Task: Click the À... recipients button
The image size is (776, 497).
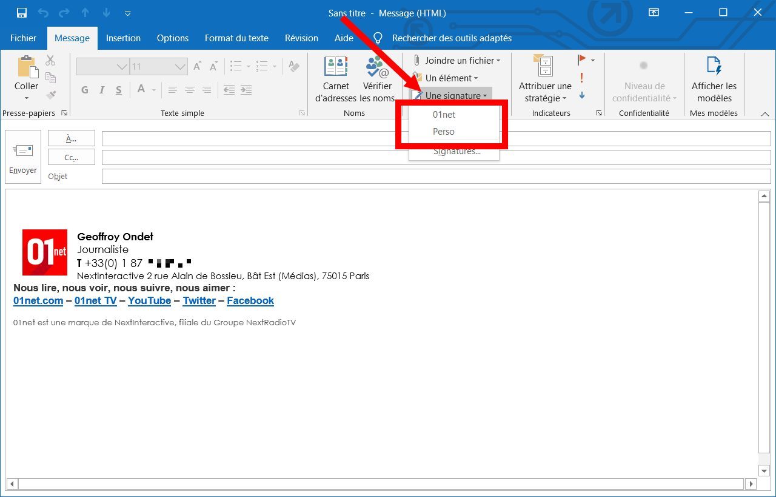Action: (72, 138)
